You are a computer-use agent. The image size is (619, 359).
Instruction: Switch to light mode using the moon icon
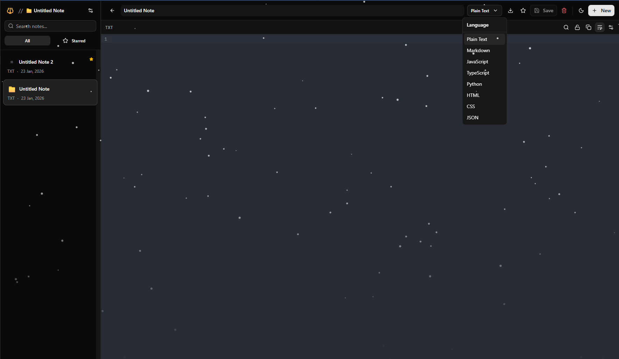[581, 10]
